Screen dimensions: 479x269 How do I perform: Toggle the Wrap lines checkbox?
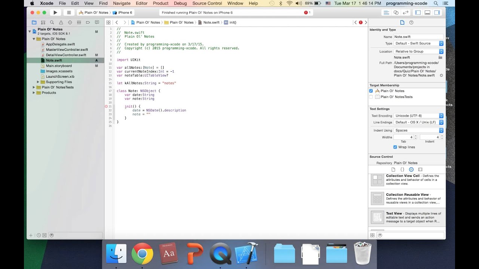[x=395, y=147]
